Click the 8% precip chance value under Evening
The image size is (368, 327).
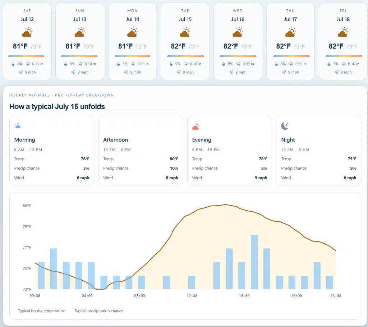[264, 168]
